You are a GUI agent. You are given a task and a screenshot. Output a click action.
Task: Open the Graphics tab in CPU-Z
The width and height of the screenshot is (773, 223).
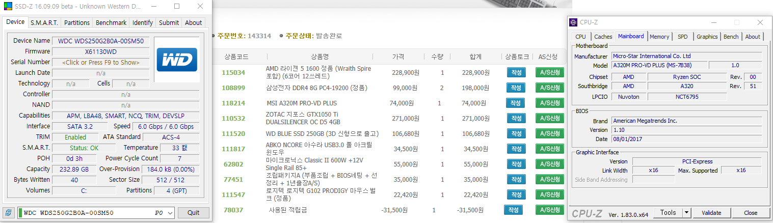point(707,37)
